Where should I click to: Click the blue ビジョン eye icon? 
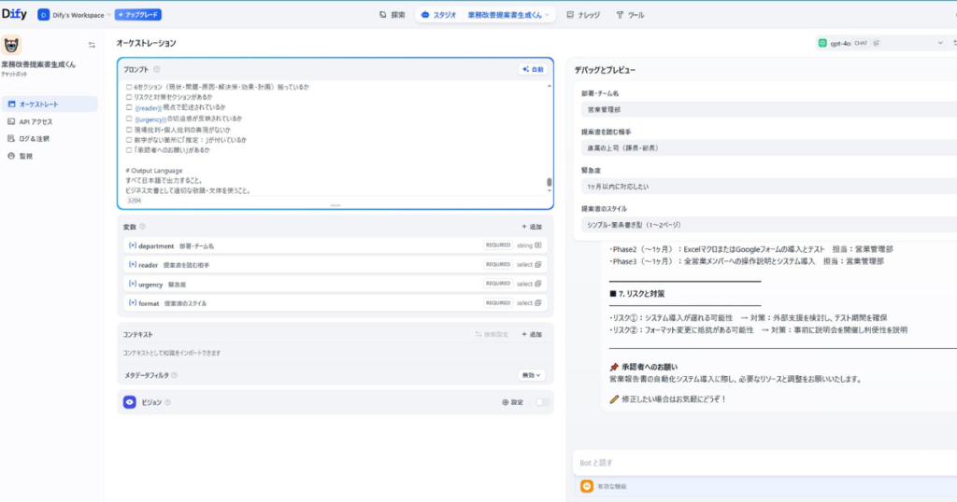coord(129,402)
